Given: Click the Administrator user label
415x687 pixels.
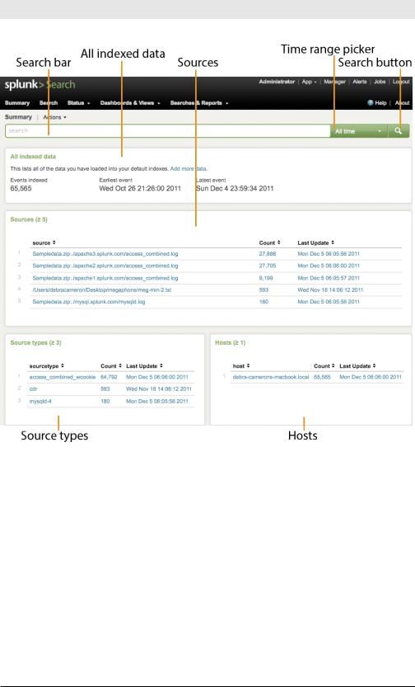Looking at the screenshot, I should [277, 82].
